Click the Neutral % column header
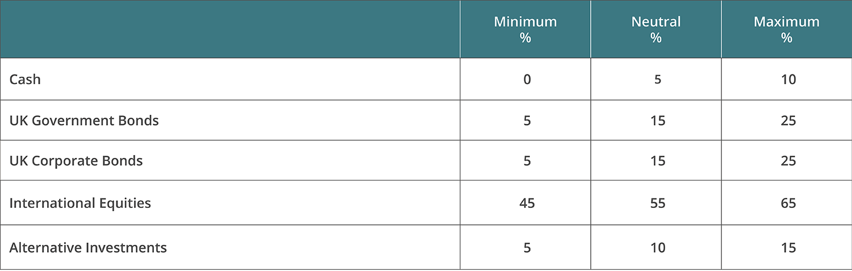Viewport: 852px width, 271px height. 656,30
